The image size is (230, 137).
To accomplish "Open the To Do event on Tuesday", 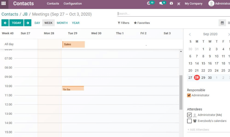I will 73,88.
